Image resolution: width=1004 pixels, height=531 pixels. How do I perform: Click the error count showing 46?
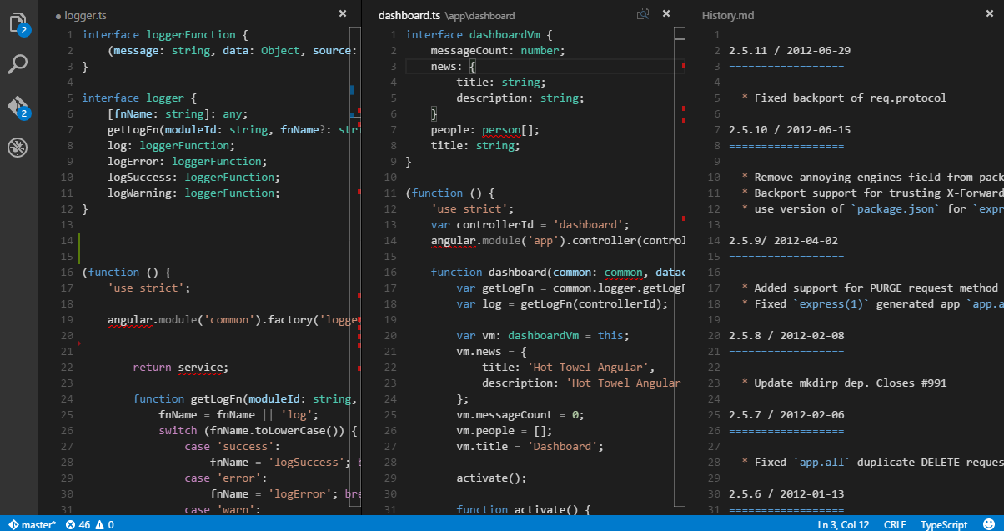point(78,524)
